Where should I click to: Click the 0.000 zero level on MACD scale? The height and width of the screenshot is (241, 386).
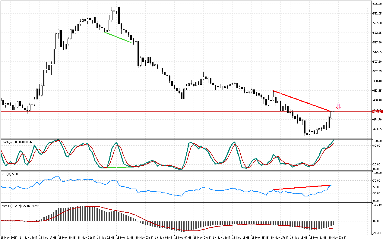point(377,221)
